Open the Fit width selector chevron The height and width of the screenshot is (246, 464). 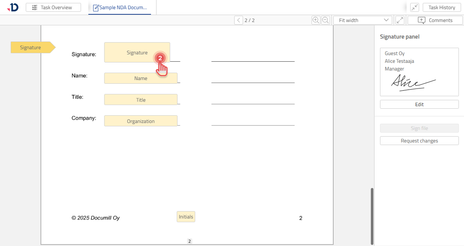click(x=386, y=20)
